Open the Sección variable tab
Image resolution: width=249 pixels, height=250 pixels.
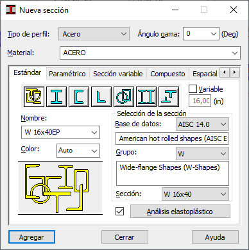tap(118, 74)
